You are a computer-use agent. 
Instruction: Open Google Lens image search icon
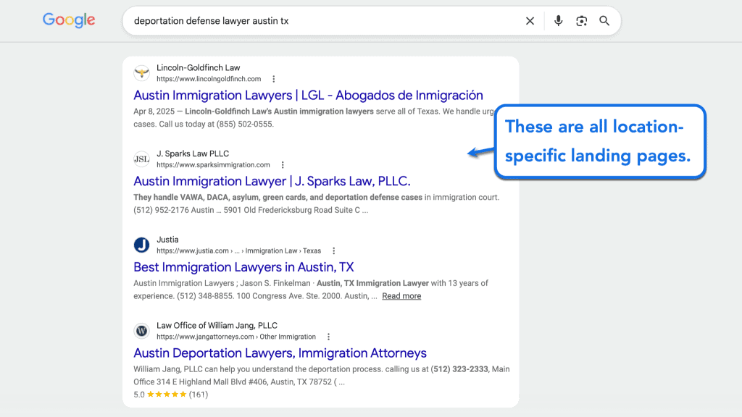point(582,21)
